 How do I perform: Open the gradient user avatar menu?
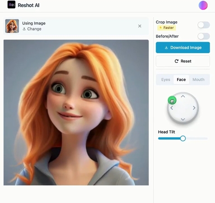[203, 5]
